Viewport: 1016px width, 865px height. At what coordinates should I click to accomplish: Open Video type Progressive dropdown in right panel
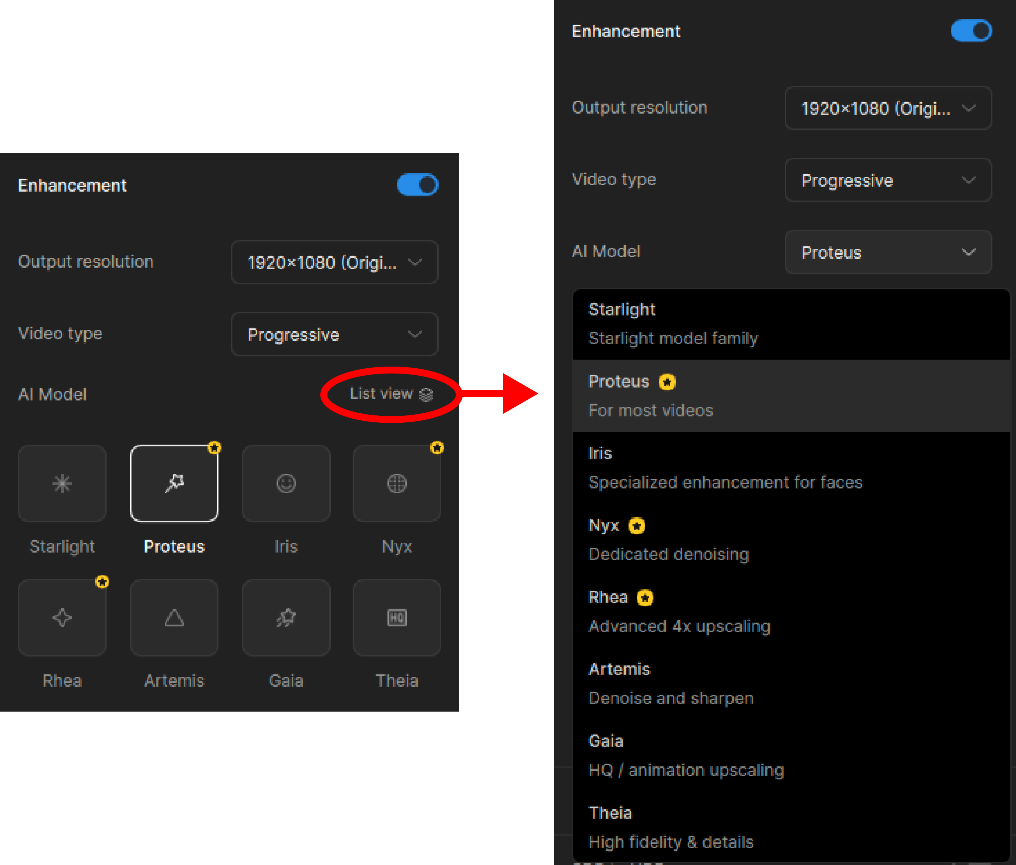888,180
